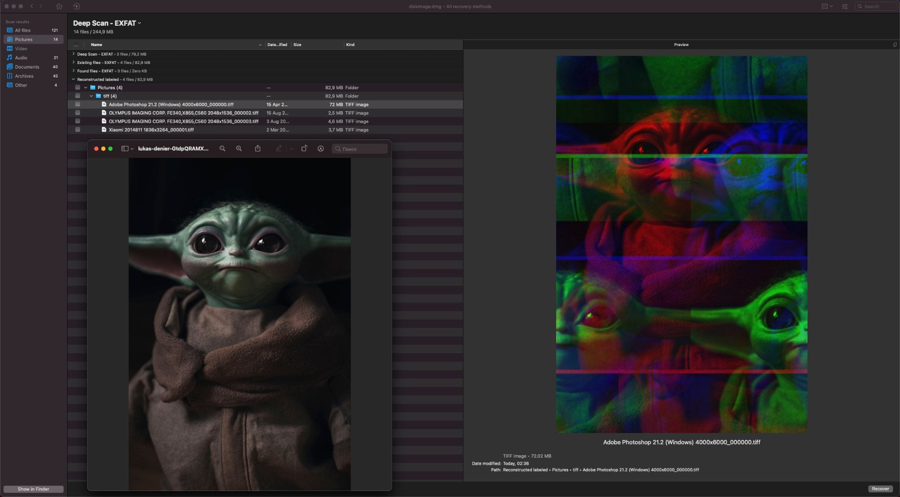The height and width of the screenshot is (497, 900).
Task: Click the markup toolbar icon in Preview
Action: pos(321,149)
